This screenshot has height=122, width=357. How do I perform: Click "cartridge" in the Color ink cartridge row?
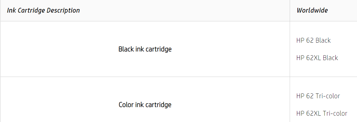(x=158, y=105)
